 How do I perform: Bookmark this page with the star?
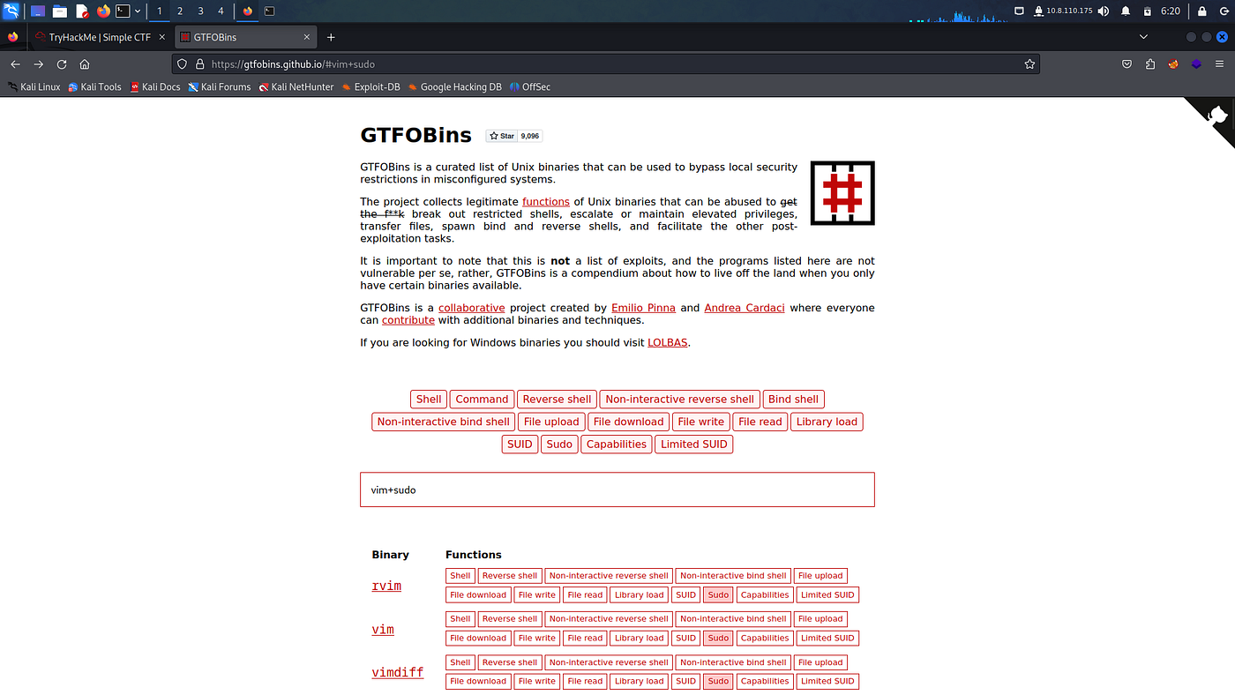tap(1029, 64)
